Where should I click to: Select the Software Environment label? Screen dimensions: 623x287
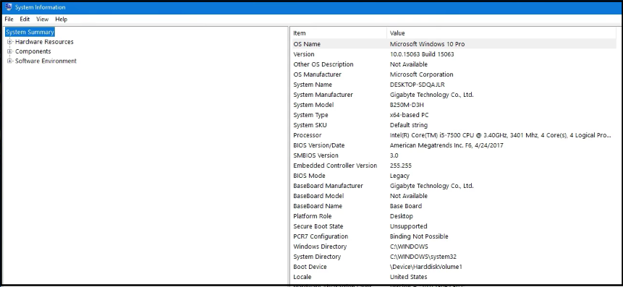(x=46, y=61)
